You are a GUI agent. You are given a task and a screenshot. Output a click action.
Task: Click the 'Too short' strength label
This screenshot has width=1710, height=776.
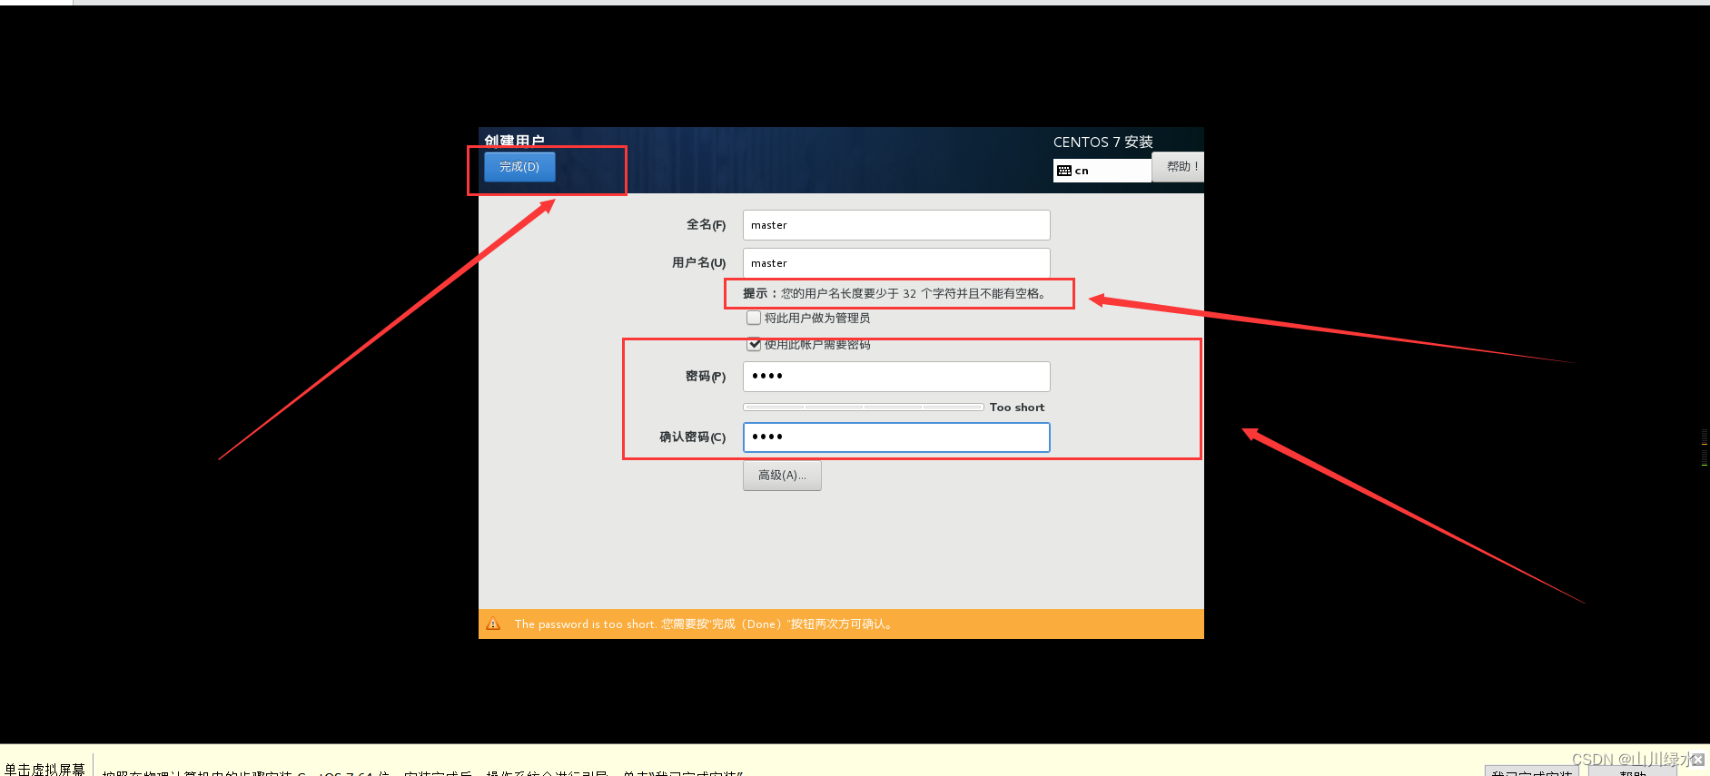pos(1017,408)
